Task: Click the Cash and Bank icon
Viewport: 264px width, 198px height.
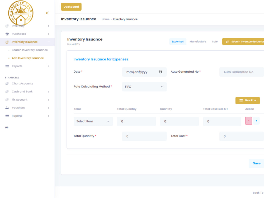Action: coord(7,92)
